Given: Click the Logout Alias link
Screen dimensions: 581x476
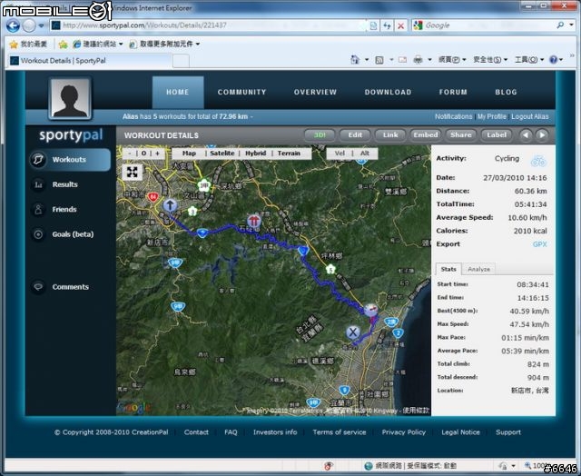Looking at the screenshot, I should pyautogui.click(x=530, y=116).
